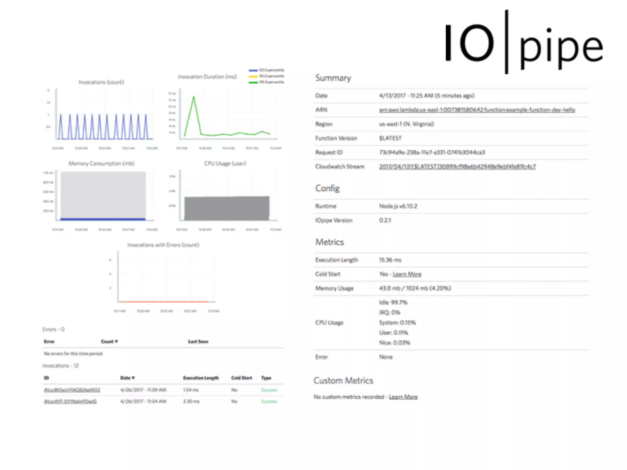The width and height of the screenshot is (627, 470).
Task: Sort errors by Count column arrow
Action: tap(116, 341)
